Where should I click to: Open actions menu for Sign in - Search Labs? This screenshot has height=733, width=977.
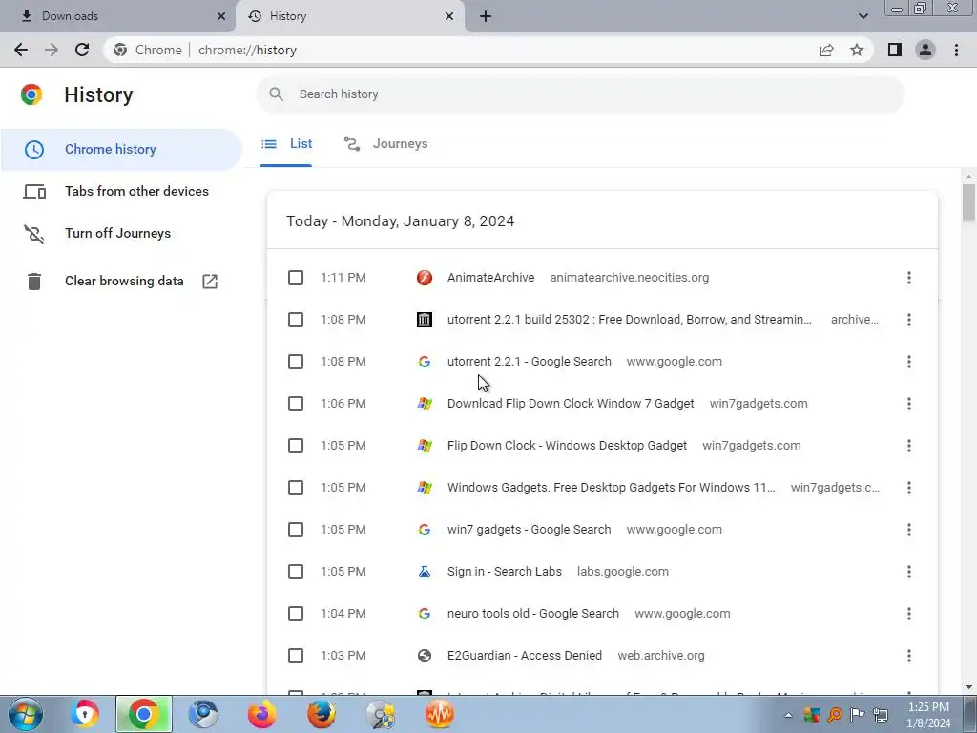tap(909, 572)
